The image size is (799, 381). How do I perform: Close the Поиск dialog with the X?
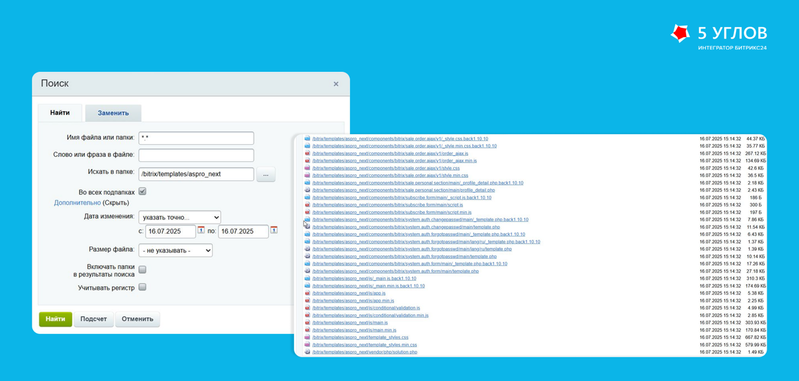336,84
